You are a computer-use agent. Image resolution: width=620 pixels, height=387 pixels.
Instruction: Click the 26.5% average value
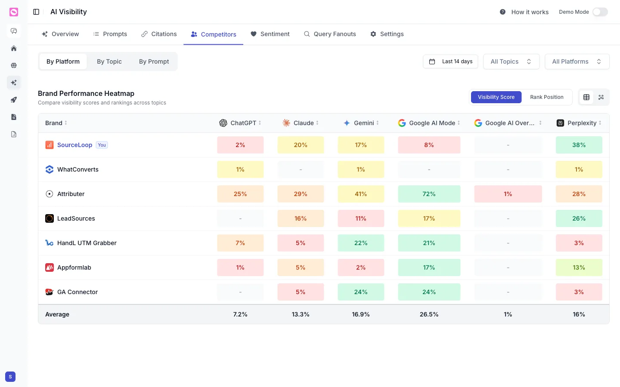pos(429,314)
